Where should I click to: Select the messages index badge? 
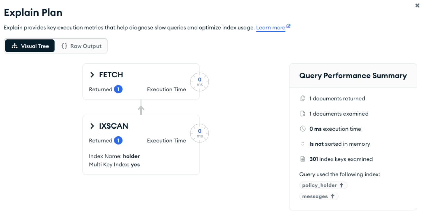point(319,196)
